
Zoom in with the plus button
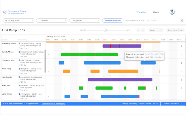point(143,30)
